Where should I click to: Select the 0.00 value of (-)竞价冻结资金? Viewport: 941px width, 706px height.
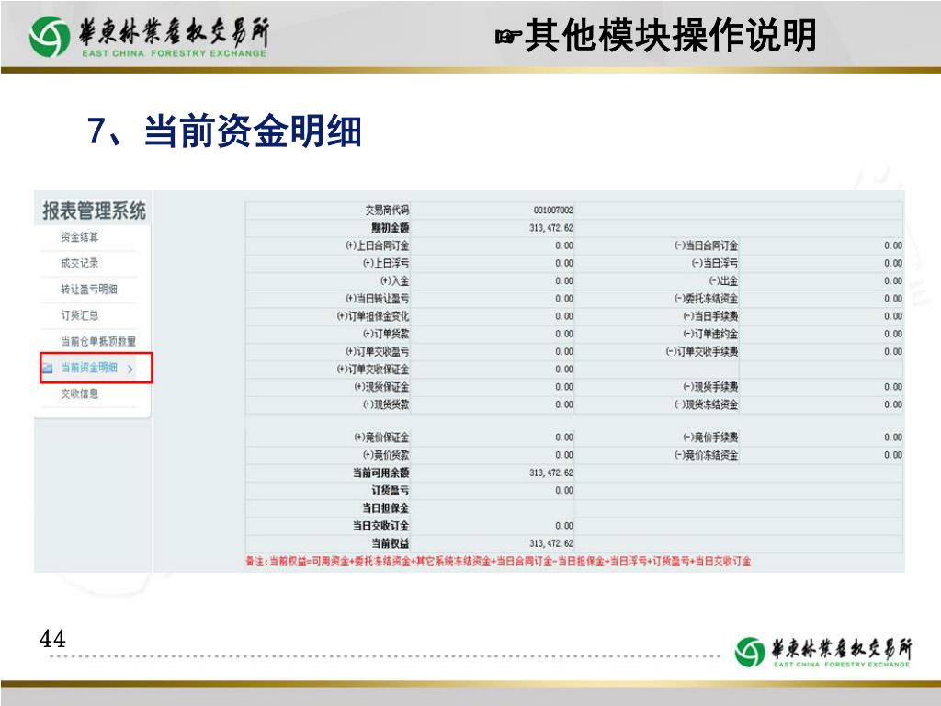893,455
